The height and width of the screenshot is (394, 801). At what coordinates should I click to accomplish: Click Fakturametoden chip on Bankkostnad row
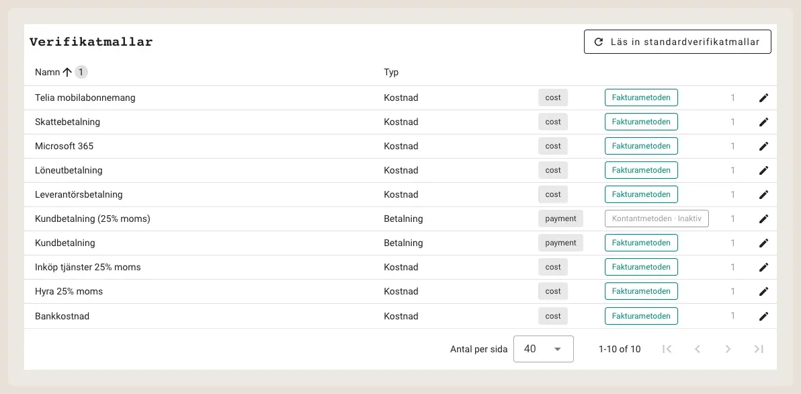pos(641,316)
